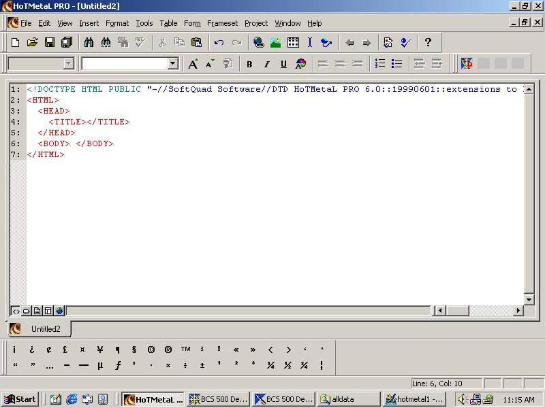The height and width of the screenshot is (408, 545).
Task: Insert the yen ¥ symbol
Action: pos(100,350)
